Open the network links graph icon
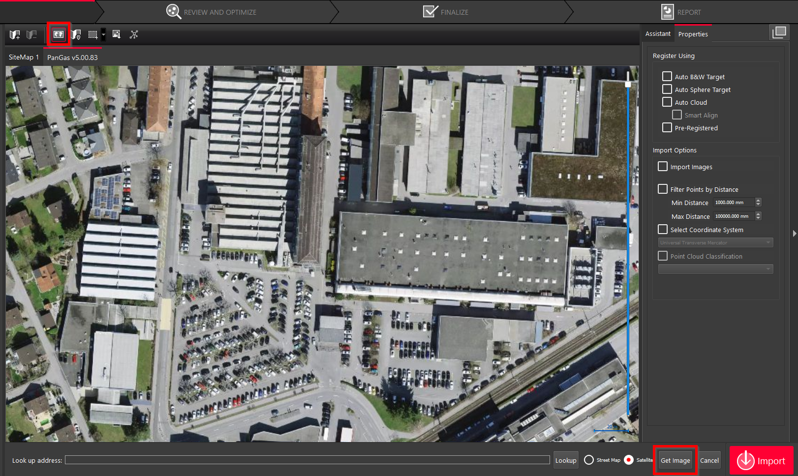 [x=134, y=34]
